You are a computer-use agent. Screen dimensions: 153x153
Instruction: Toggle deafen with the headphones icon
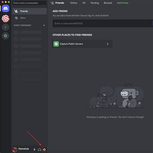tap(39, 149)
